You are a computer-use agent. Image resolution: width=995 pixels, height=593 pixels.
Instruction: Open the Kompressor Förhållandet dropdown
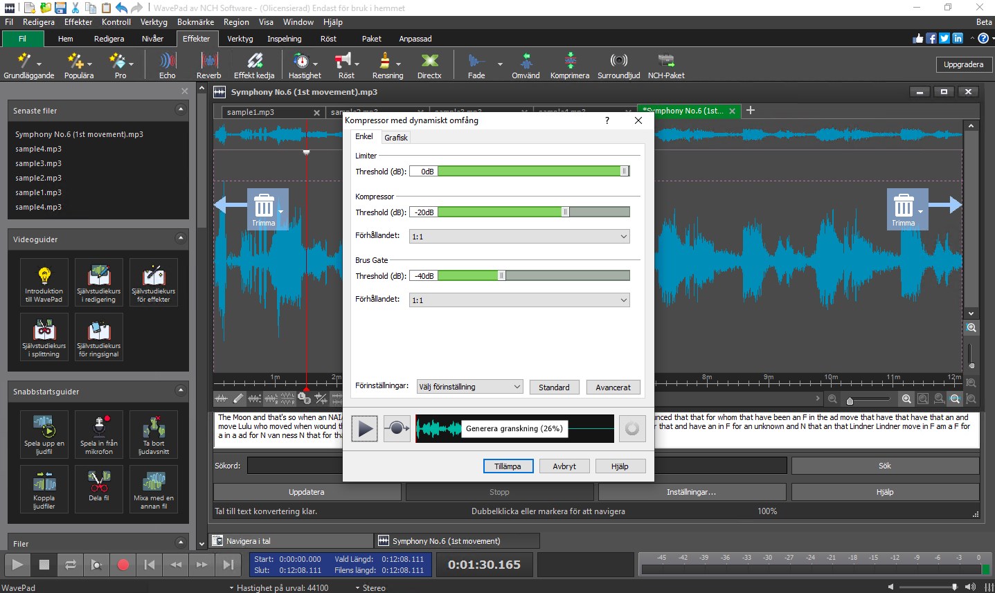(520, 236)
